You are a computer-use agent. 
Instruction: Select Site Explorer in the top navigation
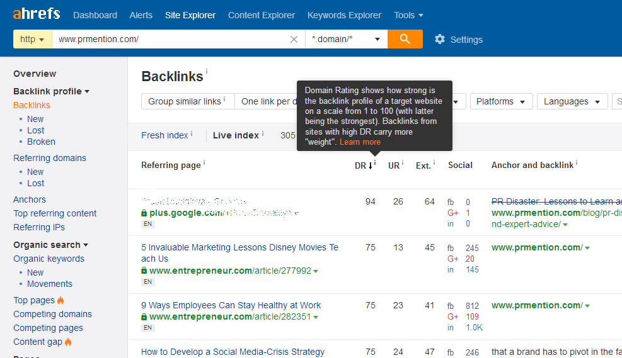(190, 15)
